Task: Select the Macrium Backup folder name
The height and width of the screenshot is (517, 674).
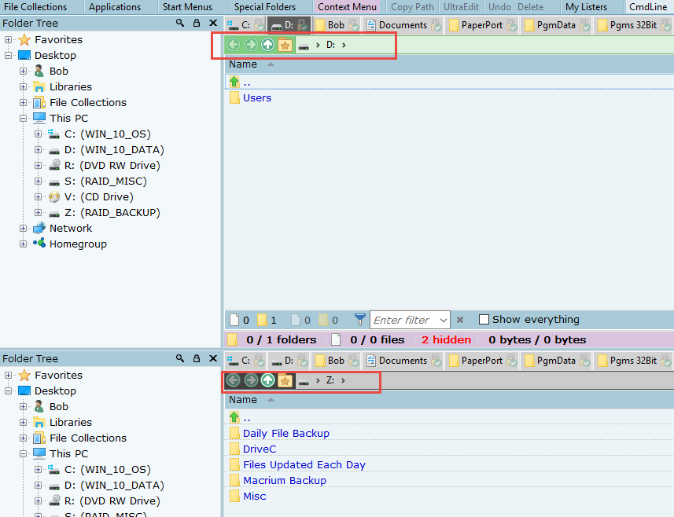Action: coord(285,481)
